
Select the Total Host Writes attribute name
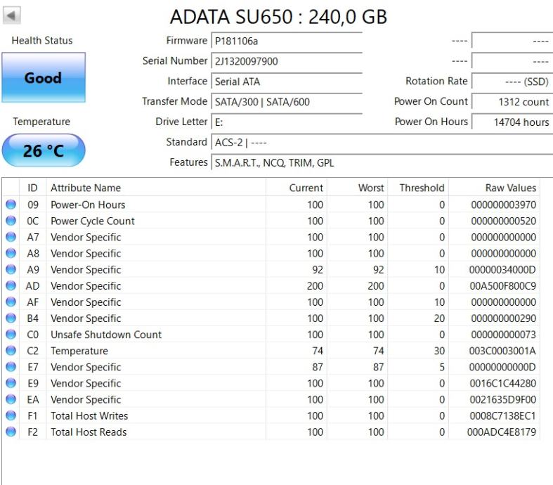point(89,415)
